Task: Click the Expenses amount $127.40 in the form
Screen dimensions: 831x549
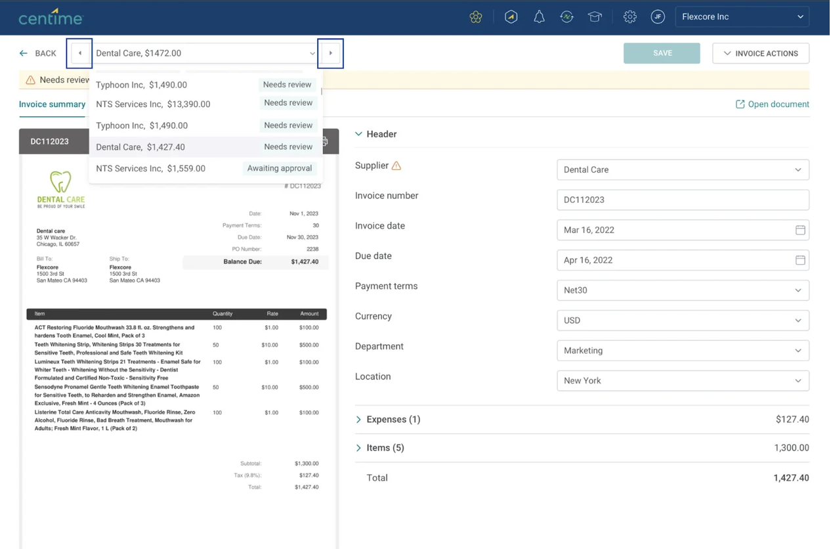Action: [x=792, y=419]
